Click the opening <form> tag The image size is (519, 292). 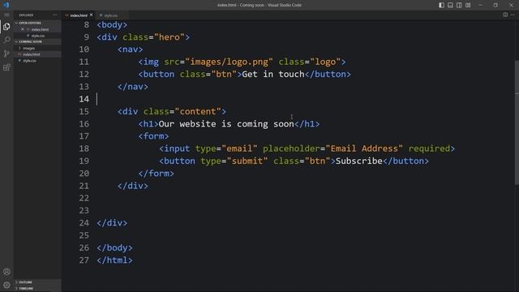coord(153,136)
